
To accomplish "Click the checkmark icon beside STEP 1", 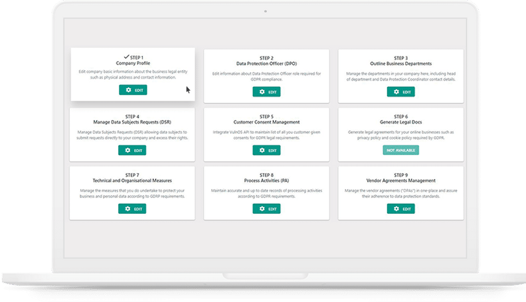I will pyautogui.click(x=127, y=57).
